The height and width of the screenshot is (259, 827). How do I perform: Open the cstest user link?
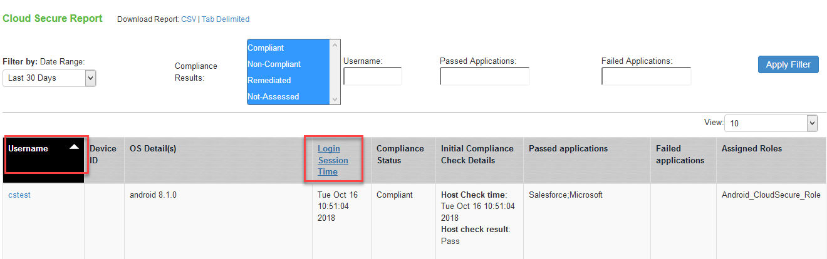[x=19, y=195]
